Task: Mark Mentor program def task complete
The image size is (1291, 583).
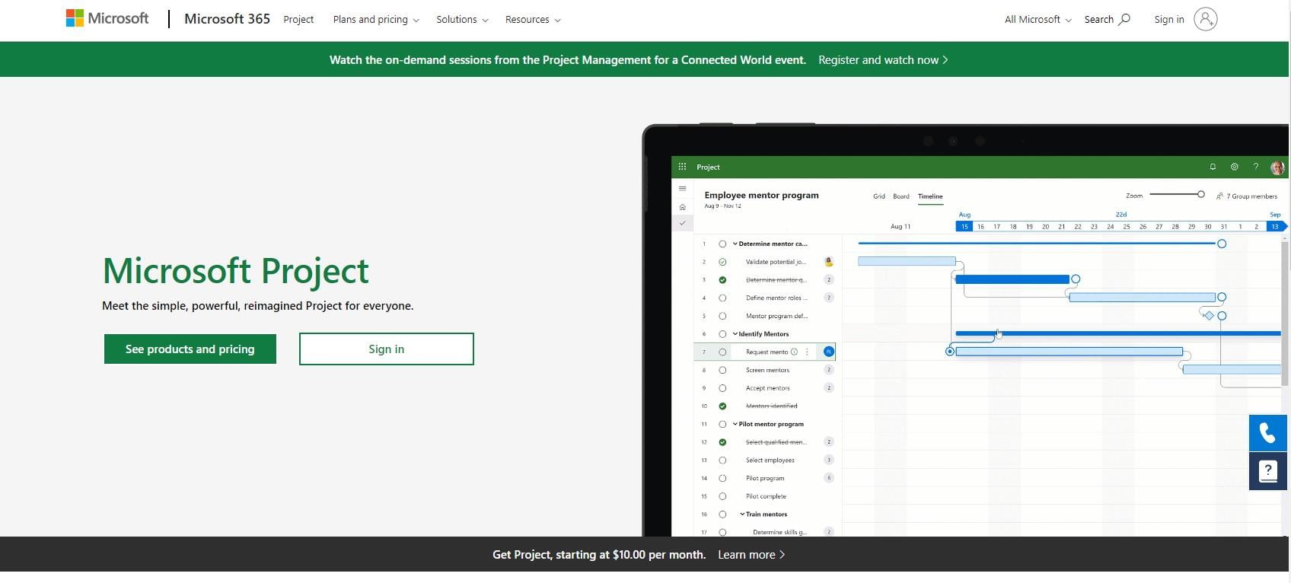Action: pyautogui.click(x=722, y=316)
